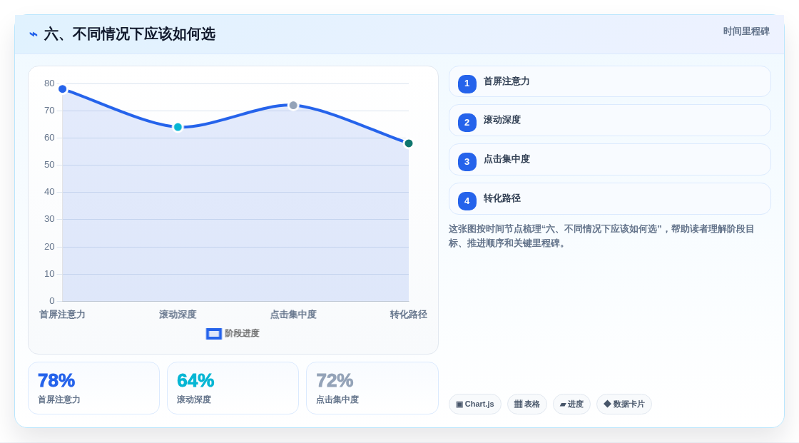Click the 78% 首屏注意力 stat card
The height and width of the screenshot is (443, 799).
93,388
